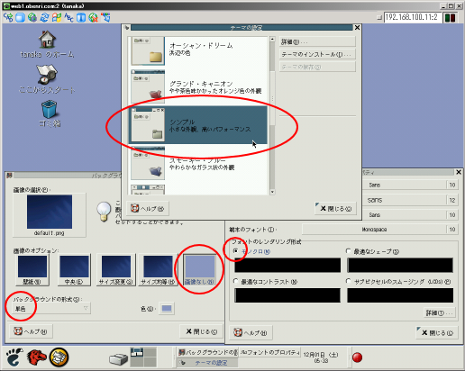Click the panel clock showing 12月01日

pyautogui.click(x=321, y=357)
